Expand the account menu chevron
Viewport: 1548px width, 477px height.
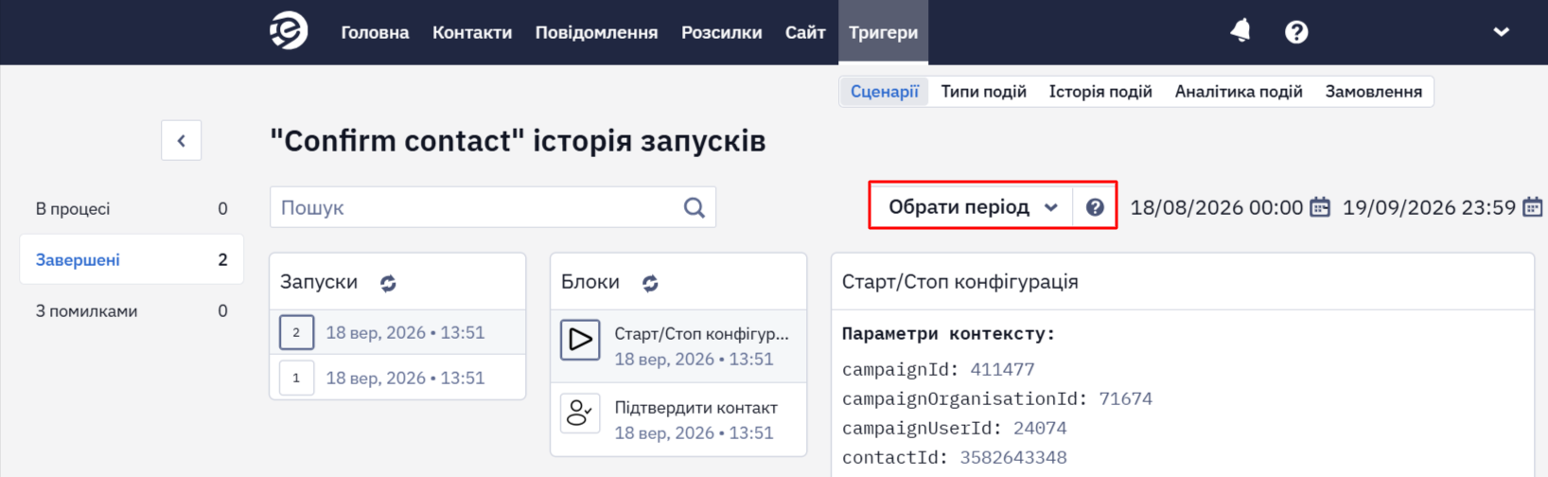click(1501, 32)
